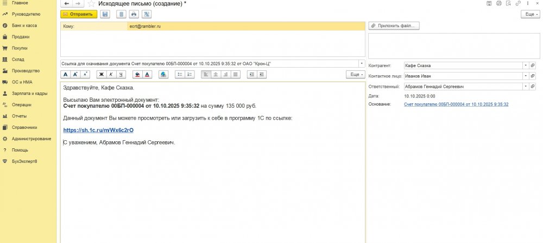Increase font size in editor toolbar

76,74
